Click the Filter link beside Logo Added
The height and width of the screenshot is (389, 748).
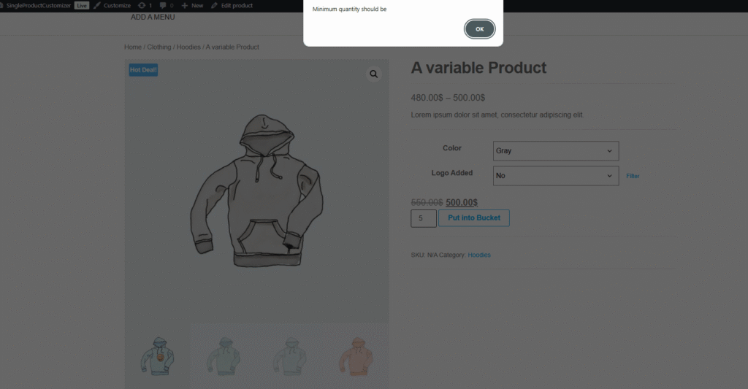633,176
